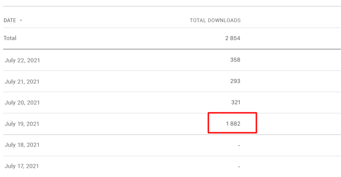This screenshot has width=341, height=177.
Task: Click the total value 2 854
Action: point(233,38)
